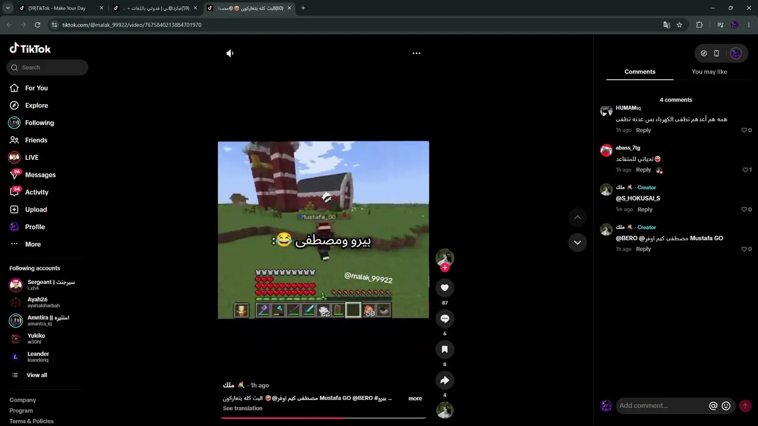Screen dimensions: 758x426
Task: Like the video with the heart icon
Action: 445,288
